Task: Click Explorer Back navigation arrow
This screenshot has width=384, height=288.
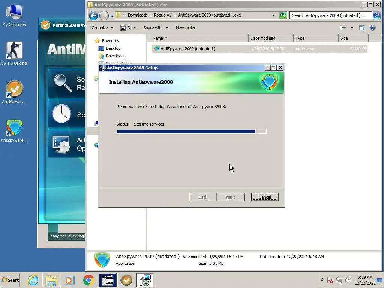Action: pyautogui.click(x=93, y=16)
